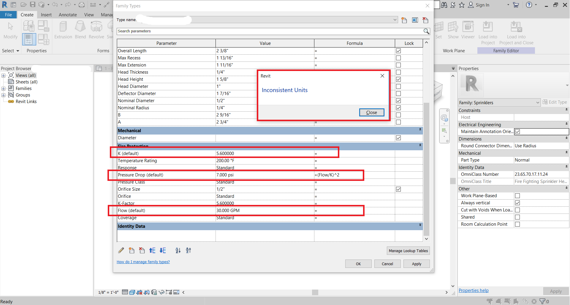This screenshot has height=305, width=570.
Task: Open the Type name dropdown
Action: (x=395, y=20)
